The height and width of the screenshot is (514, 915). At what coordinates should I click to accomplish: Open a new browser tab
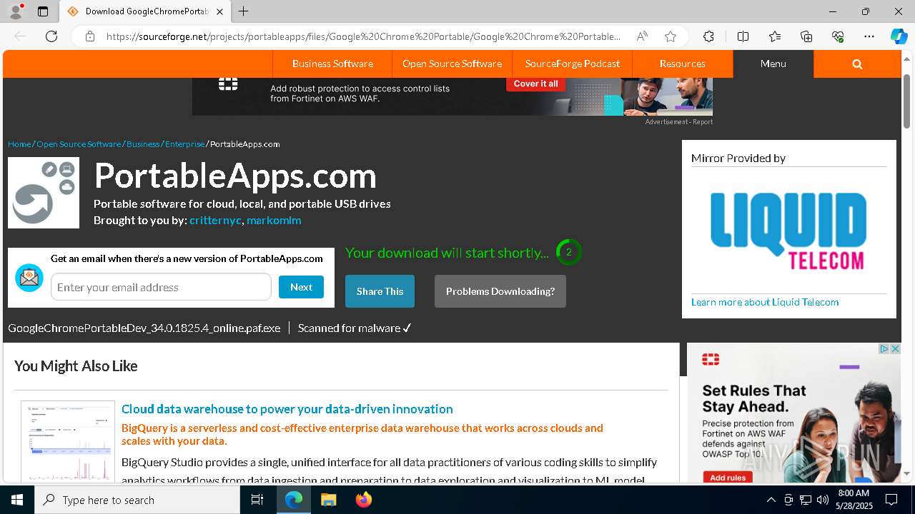243,11
